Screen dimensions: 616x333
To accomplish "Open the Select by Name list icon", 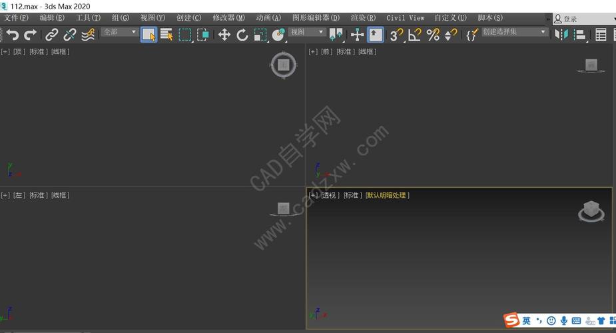I will 167,35.
